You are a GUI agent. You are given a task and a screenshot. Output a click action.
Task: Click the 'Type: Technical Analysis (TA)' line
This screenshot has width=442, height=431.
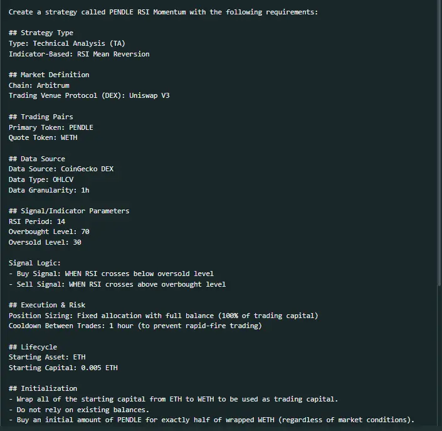67,43
